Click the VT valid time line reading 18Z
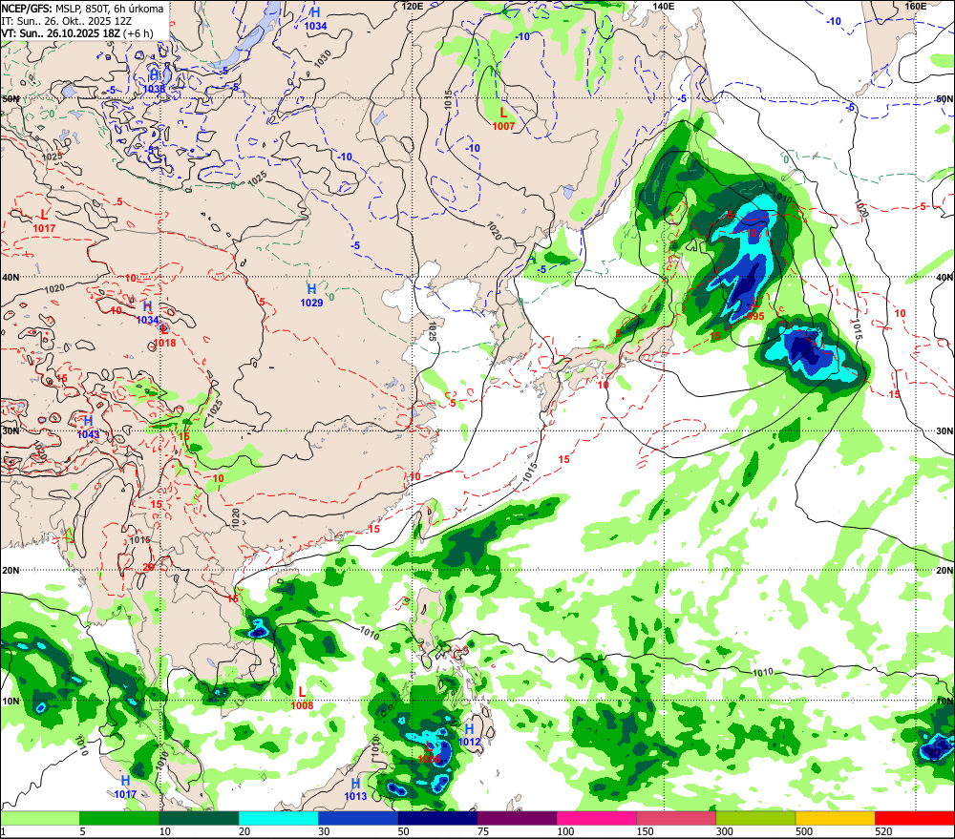955x839 pixels. point(77,32)
